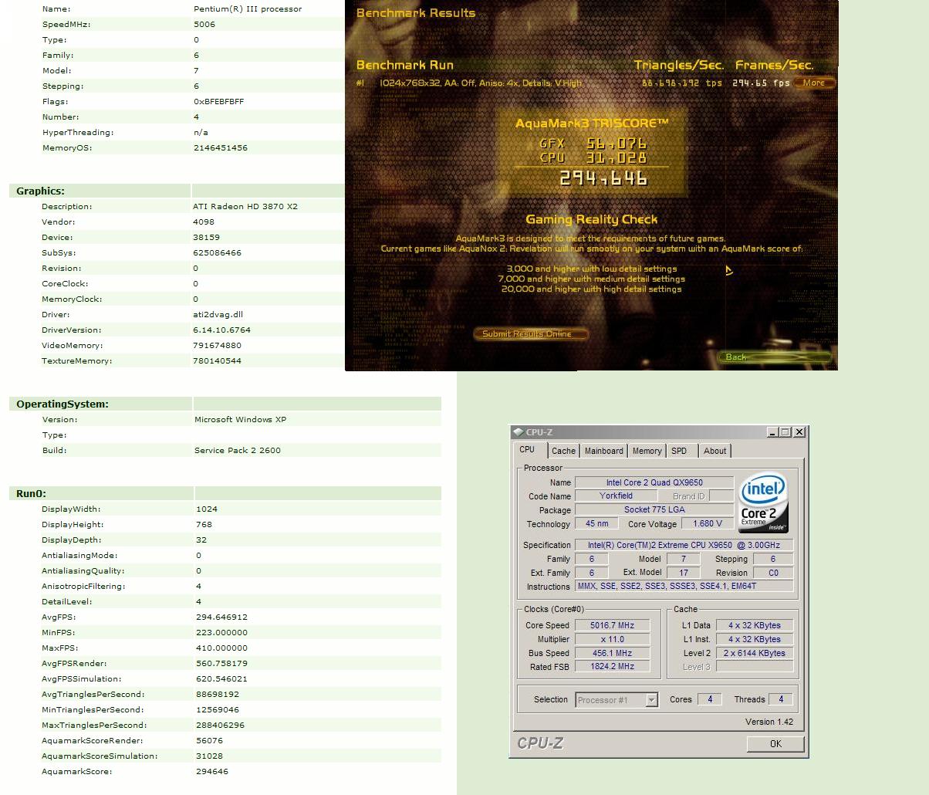Click the CPU-Z Version 1.42 label

click(769, 722)
